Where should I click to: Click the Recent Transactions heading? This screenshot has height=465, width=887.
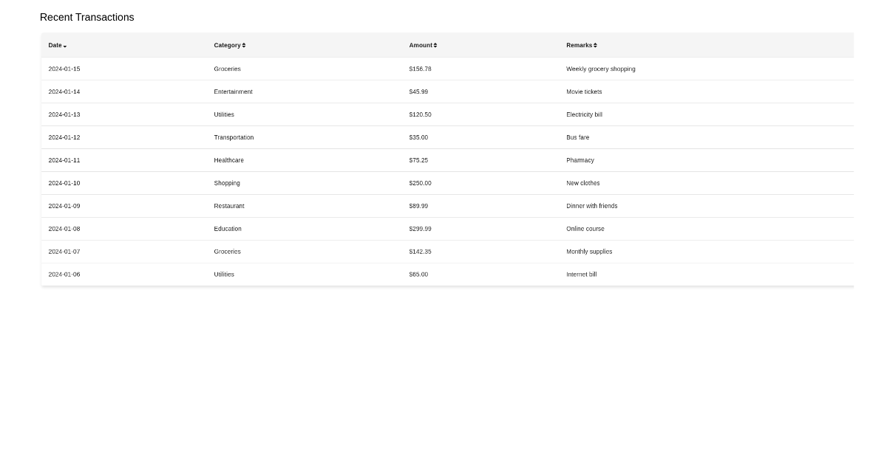(86, 17)
